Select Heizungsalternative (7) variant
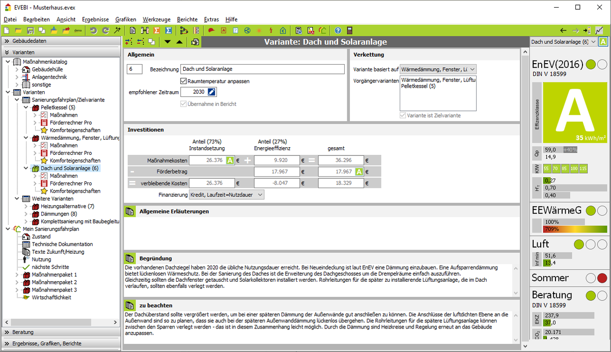The width and height of the screenshot is (611, 352). point(68,206)
